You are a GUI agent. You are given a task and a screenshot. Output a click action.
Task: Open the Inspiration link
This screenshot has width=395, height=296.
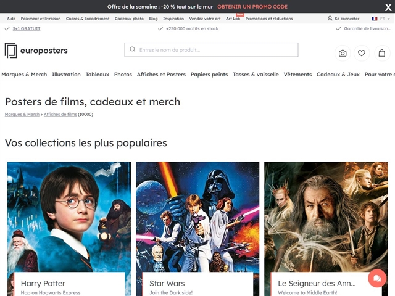click(173, 18)
